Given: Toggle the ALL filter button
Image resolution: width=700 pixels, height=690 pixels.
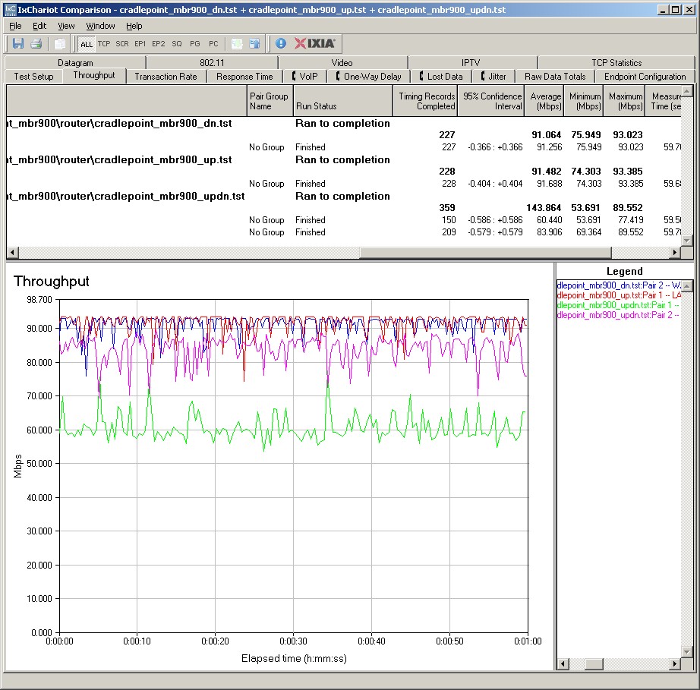Looking at the screenshot, I should tap(86, 44).
